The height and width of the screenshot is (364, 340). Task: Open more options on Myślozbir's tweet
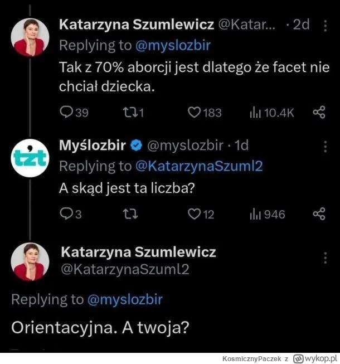326,147
